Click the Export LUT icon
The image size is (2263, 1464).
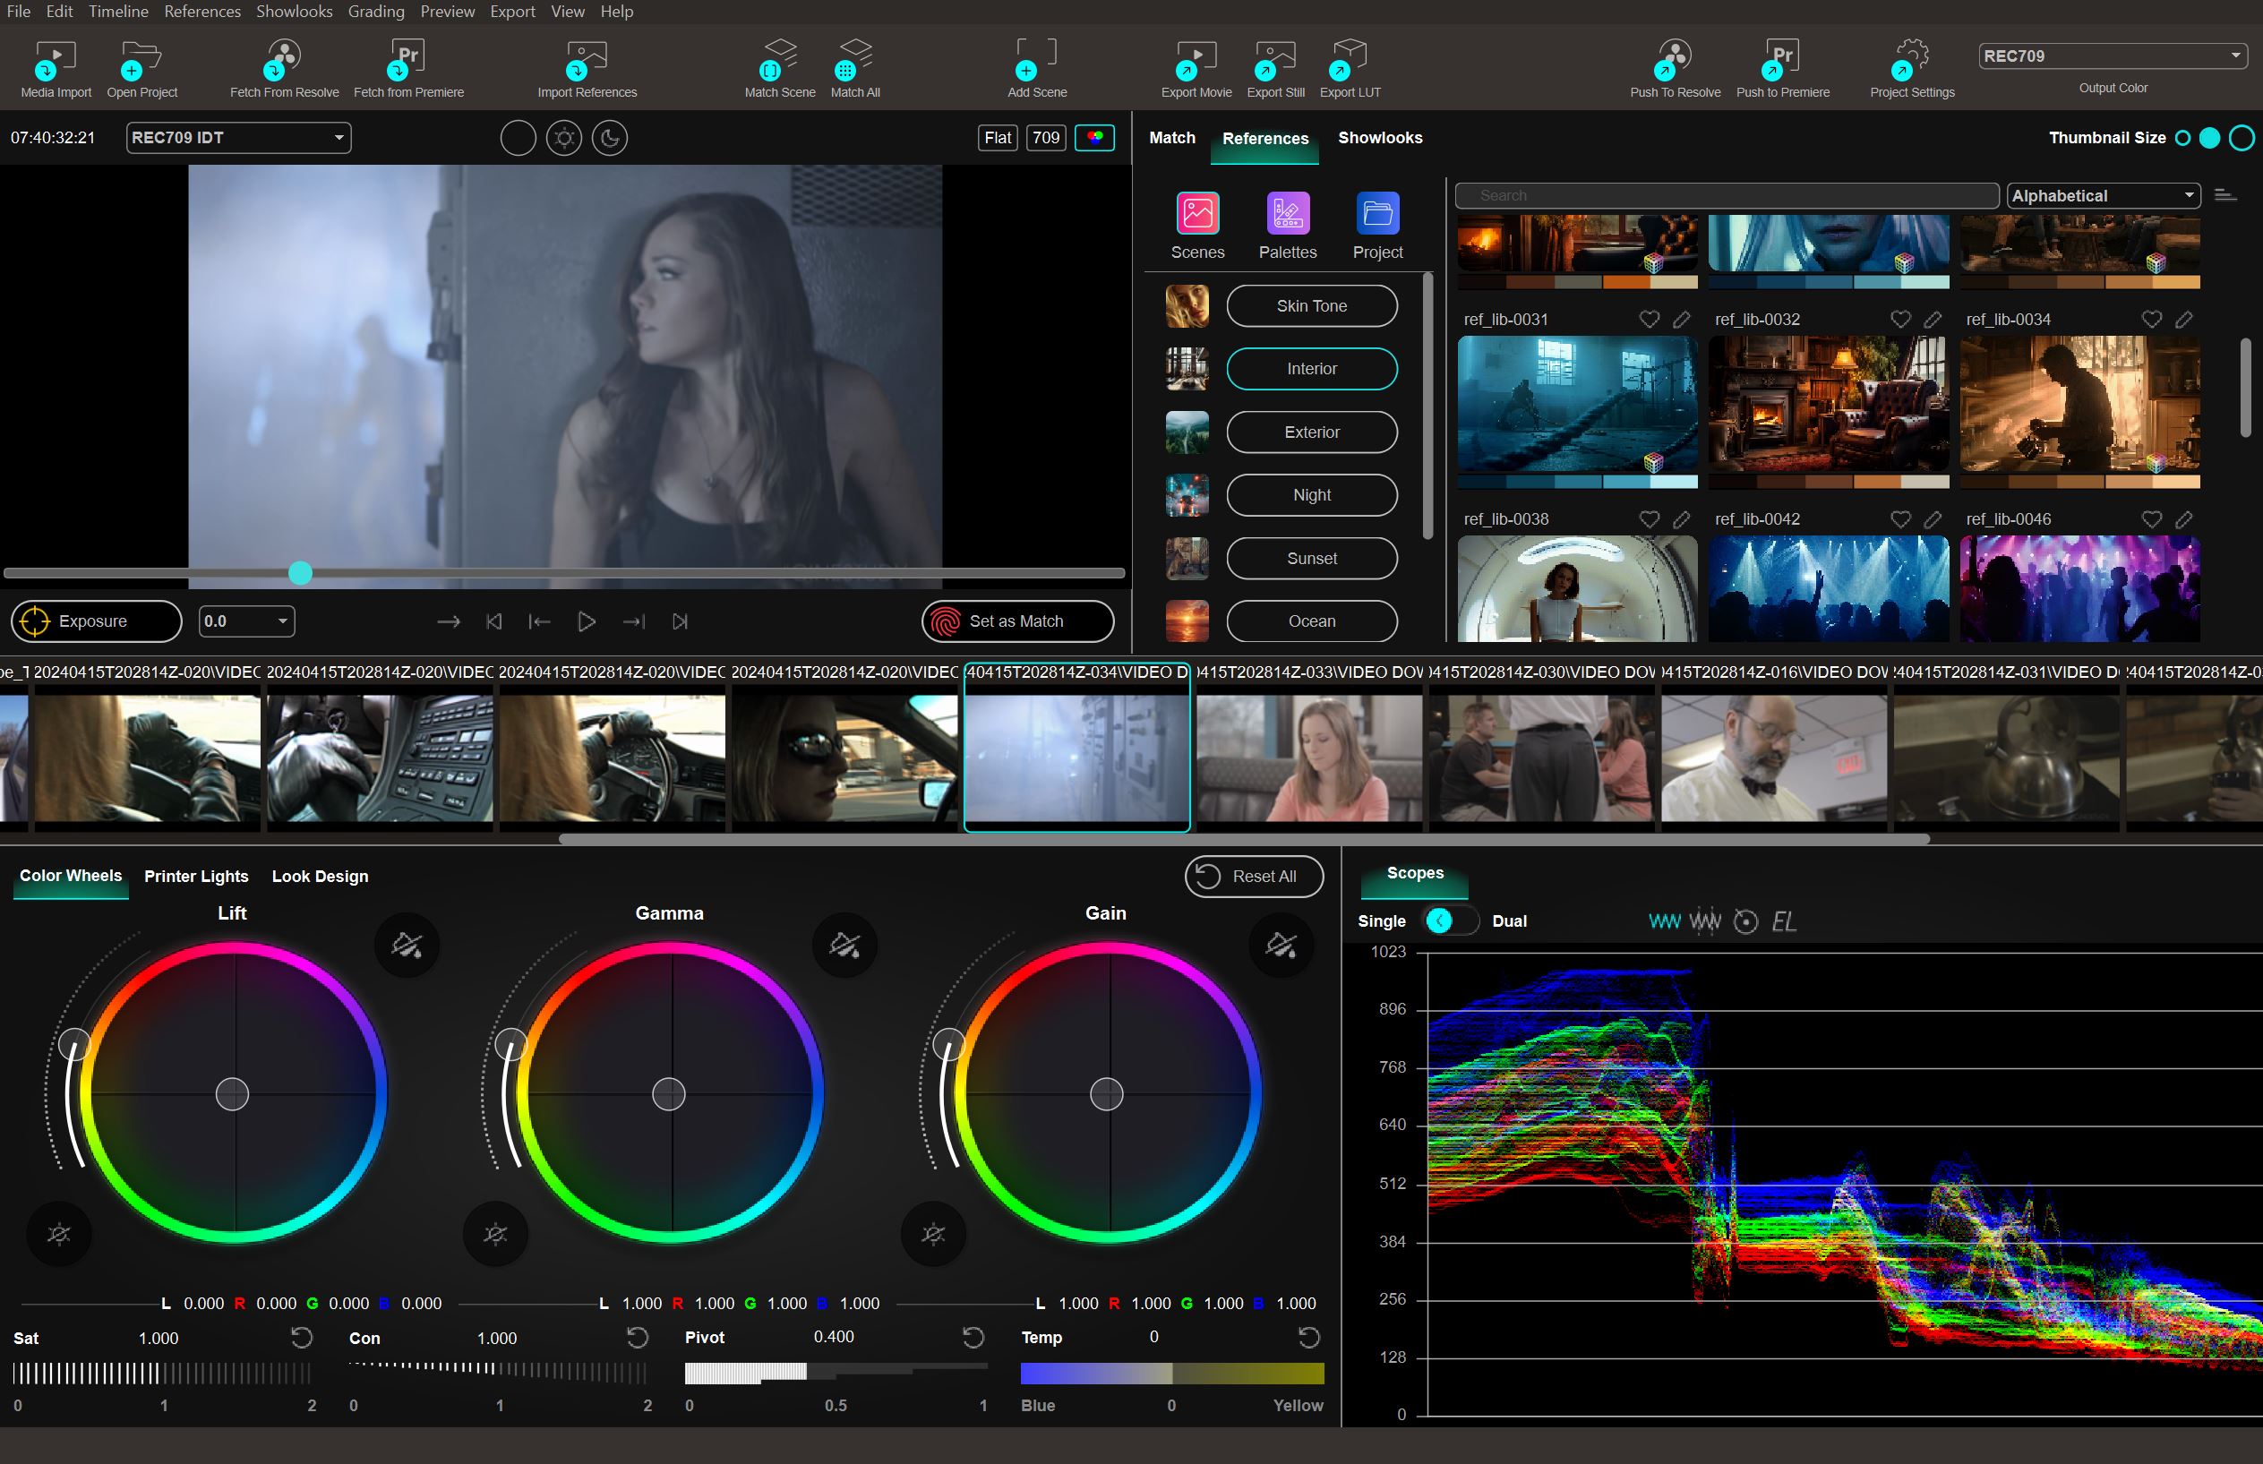(x=1349, y=59)
